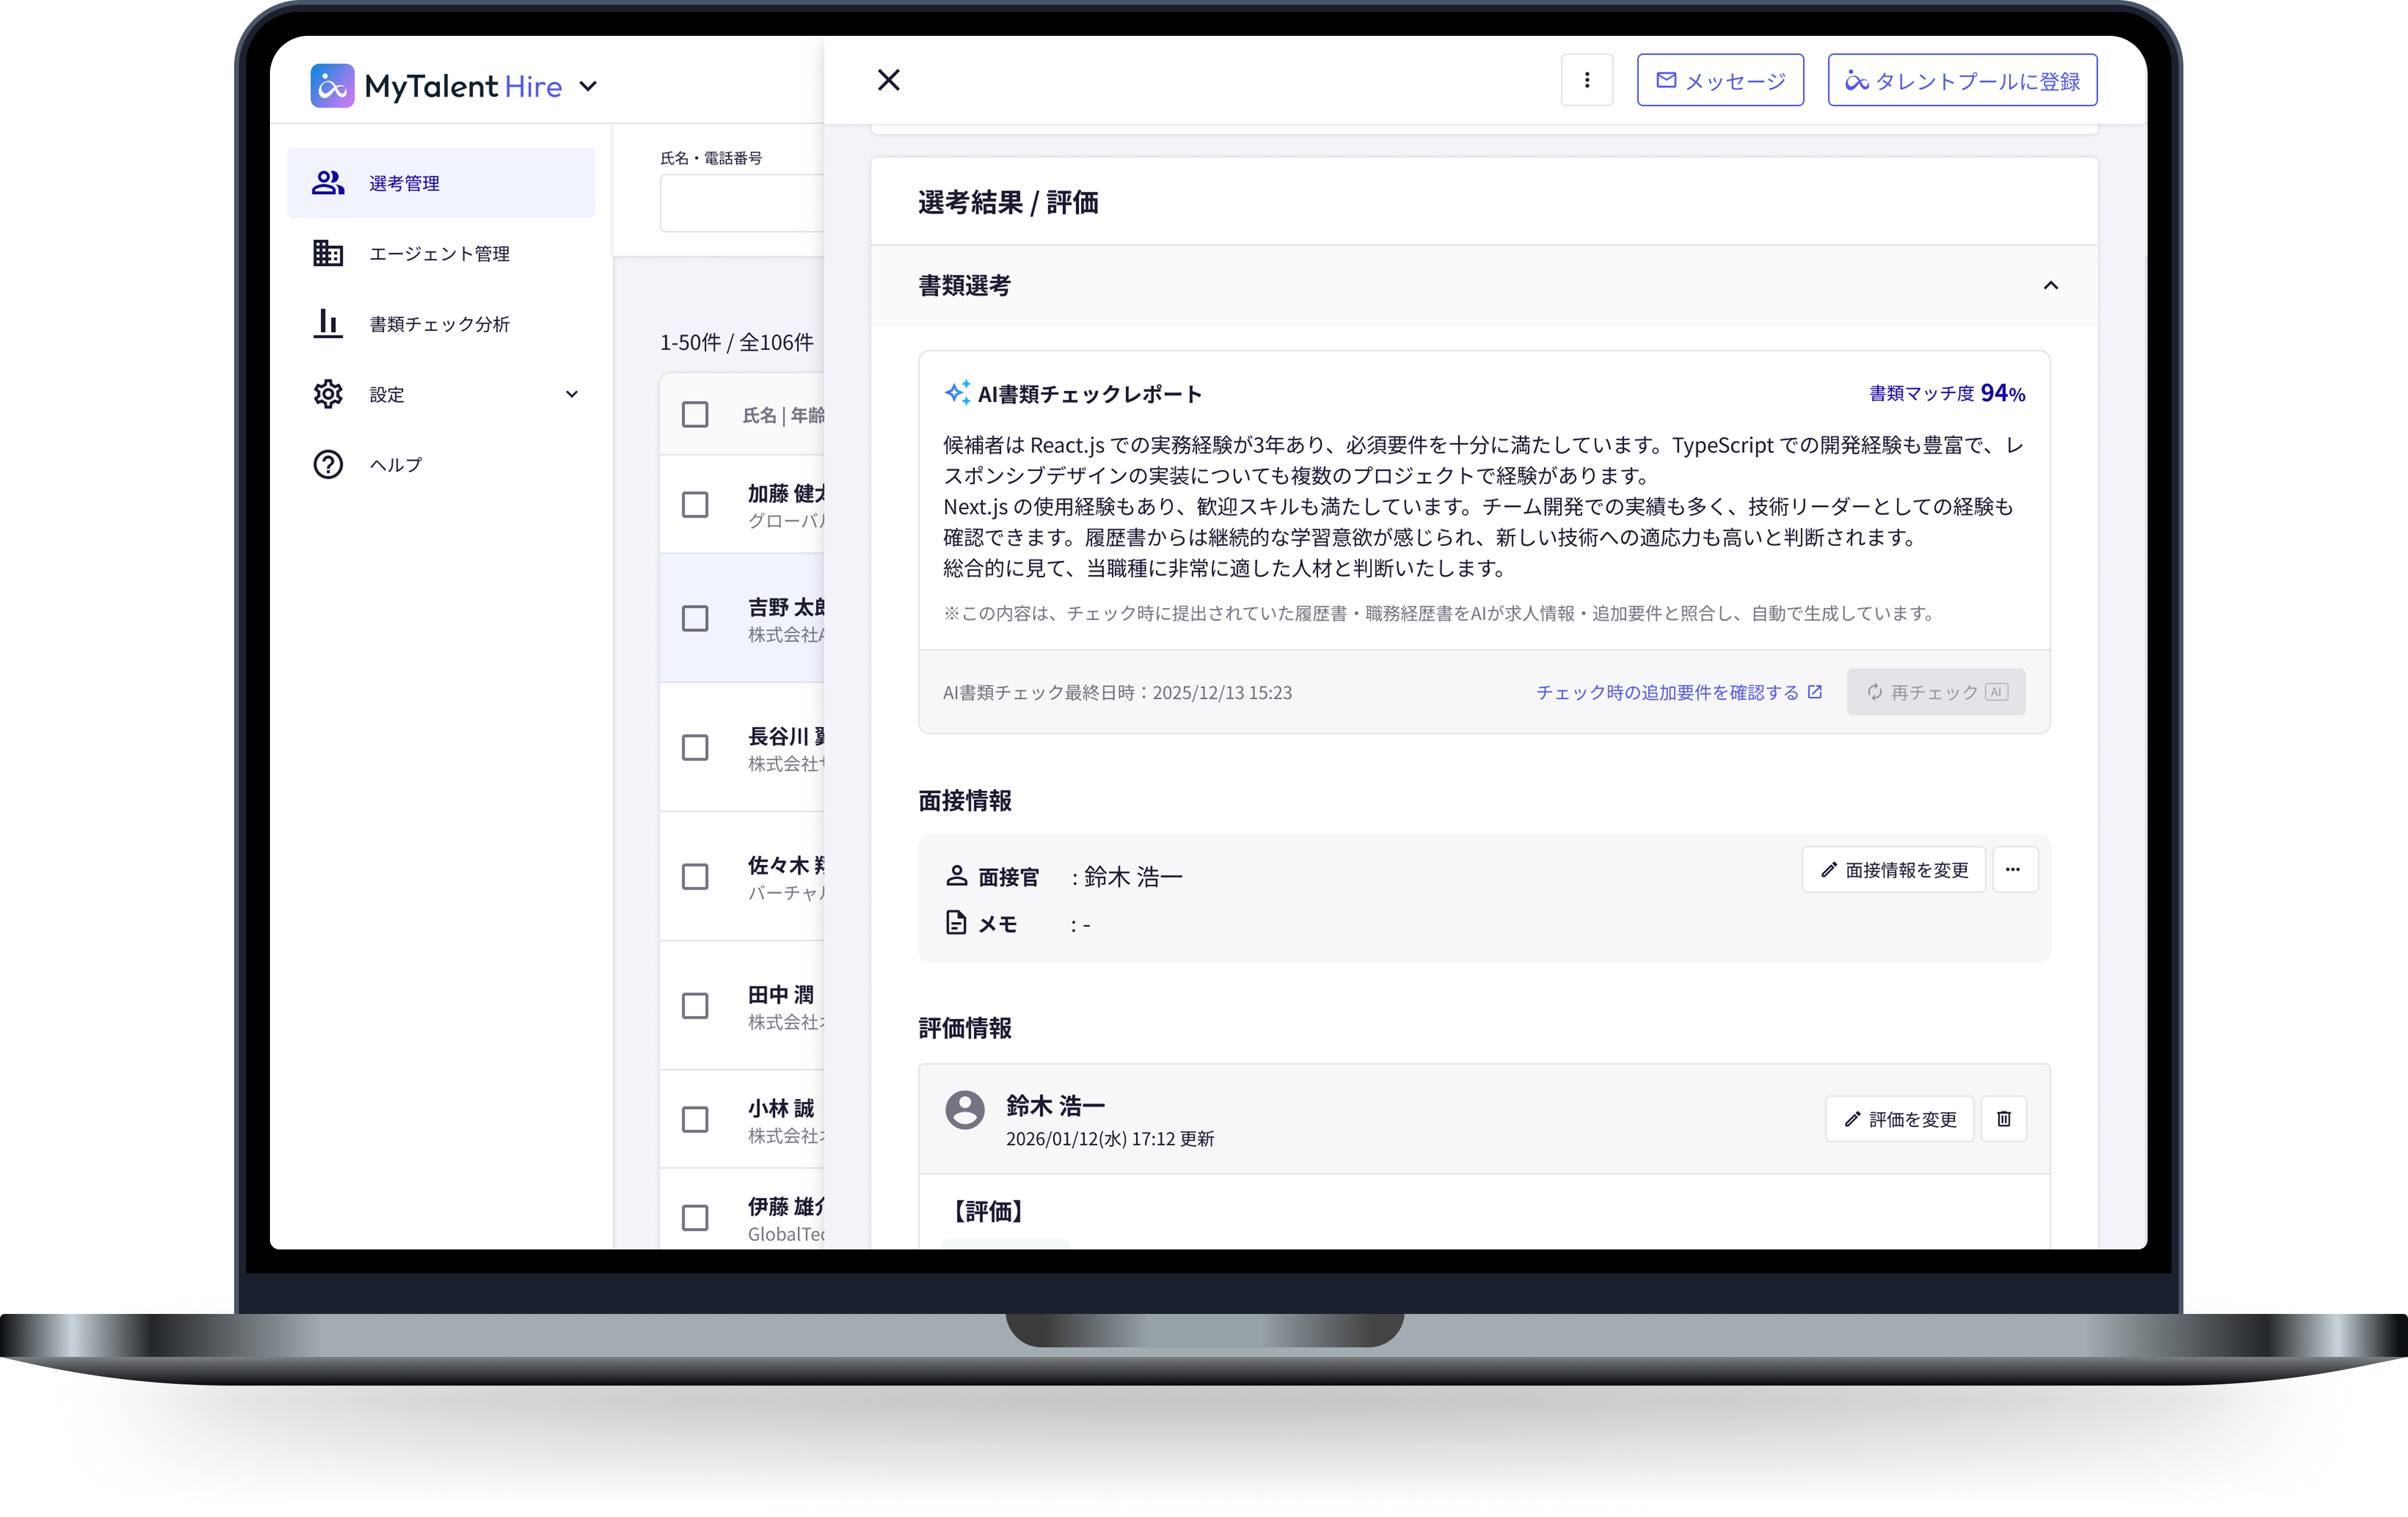Collapse the 書類選考 section

[2050, 286]
